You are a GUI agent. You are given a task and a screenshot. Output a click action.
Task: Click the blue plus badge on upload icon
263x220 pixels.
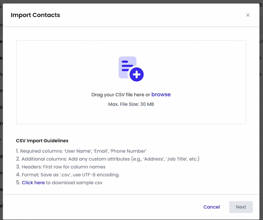(137, 74)
